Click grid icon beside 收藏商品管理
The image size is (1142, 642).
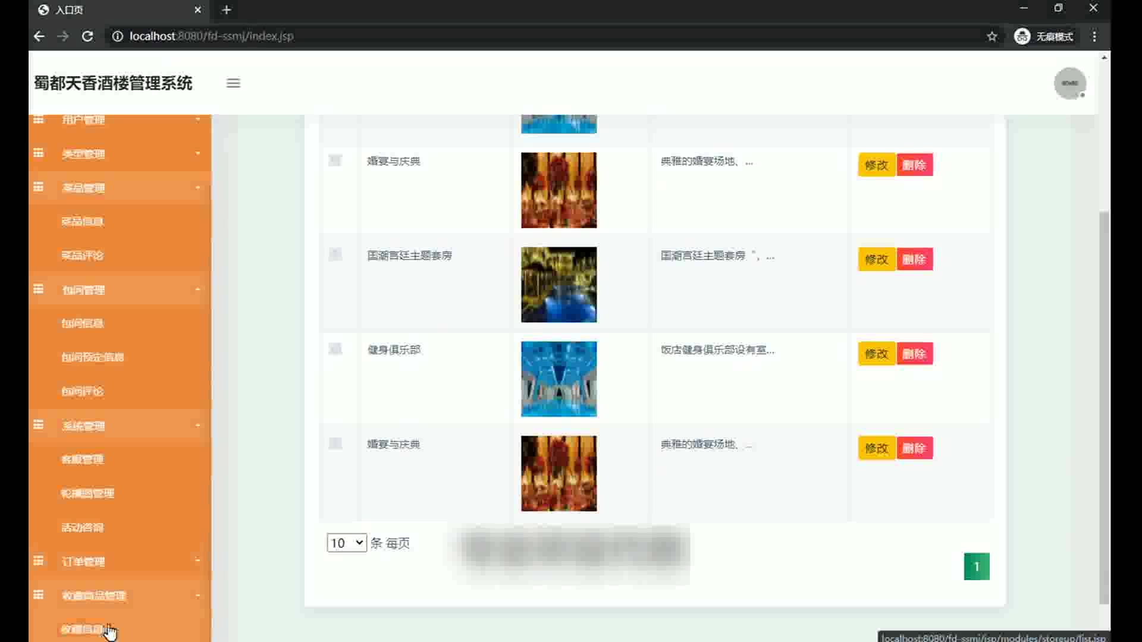[x=39, y=595]
